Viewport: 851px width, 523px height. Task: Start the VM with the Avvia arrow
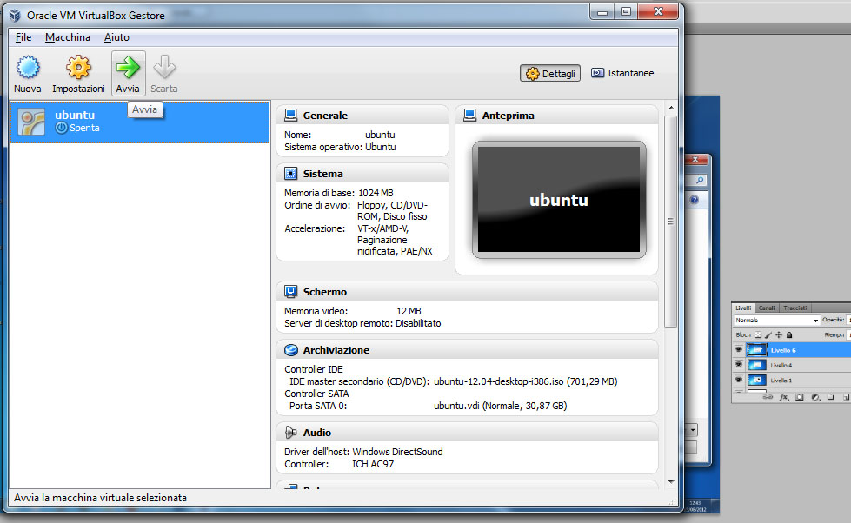(x=128, y=67)
